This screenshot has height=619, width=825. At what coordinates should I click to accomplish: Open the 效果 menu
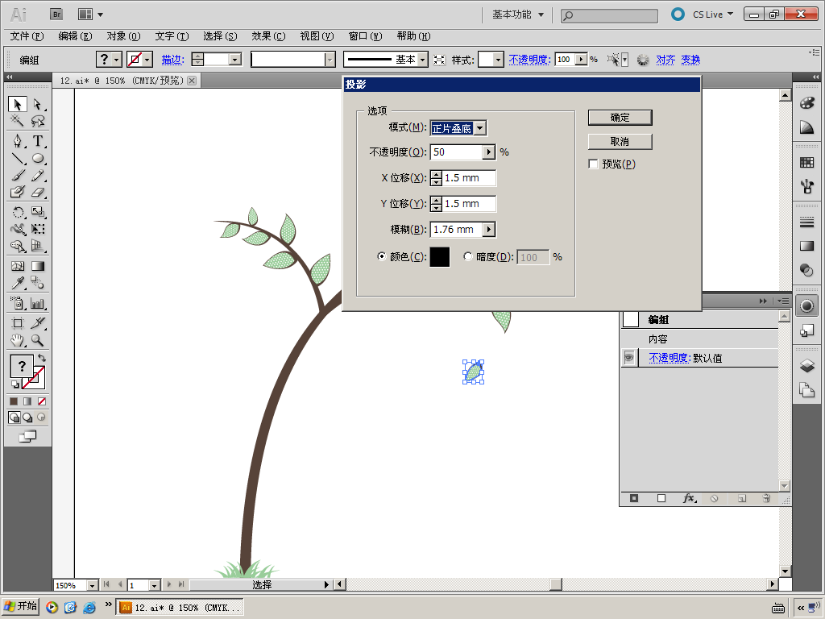pyautogui.click(x=267, y=36)
